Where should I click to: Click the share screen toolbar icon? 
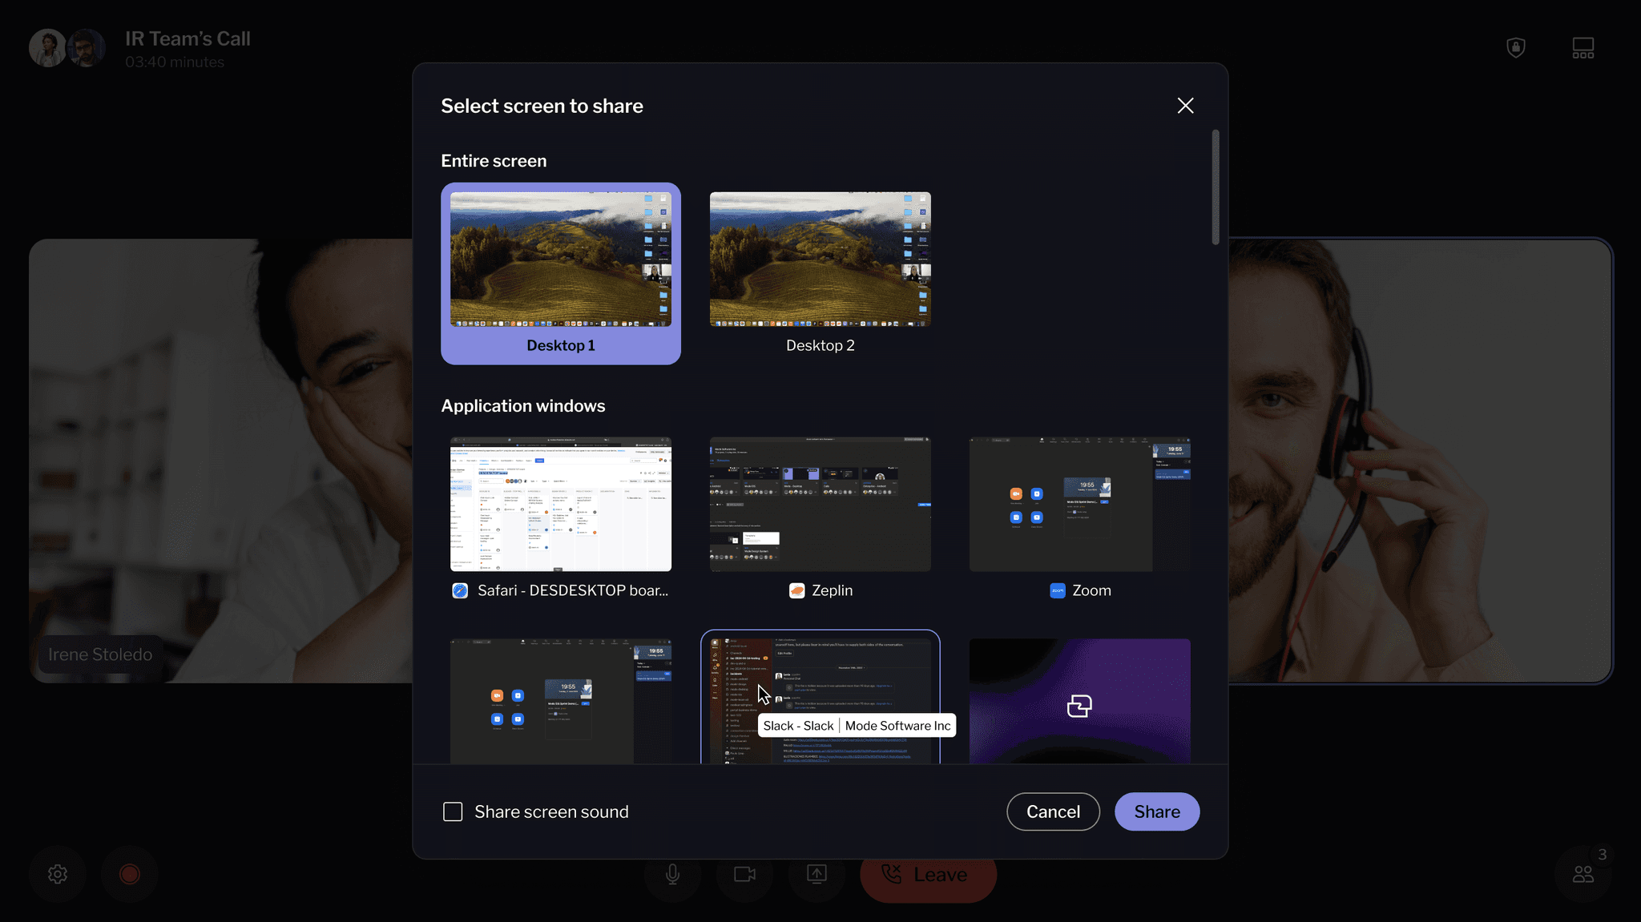click(816, 874)
